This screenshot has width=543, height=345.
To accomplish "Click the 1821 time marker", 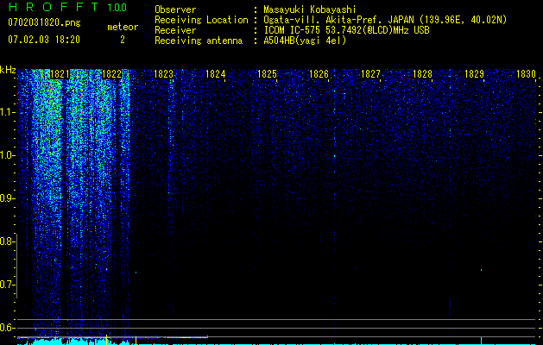I will pos(60,74).
